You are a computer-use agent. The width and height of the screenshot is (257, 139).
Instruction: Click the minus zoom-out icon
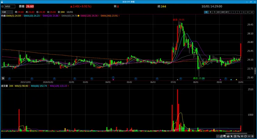click(x=249, y=136)
